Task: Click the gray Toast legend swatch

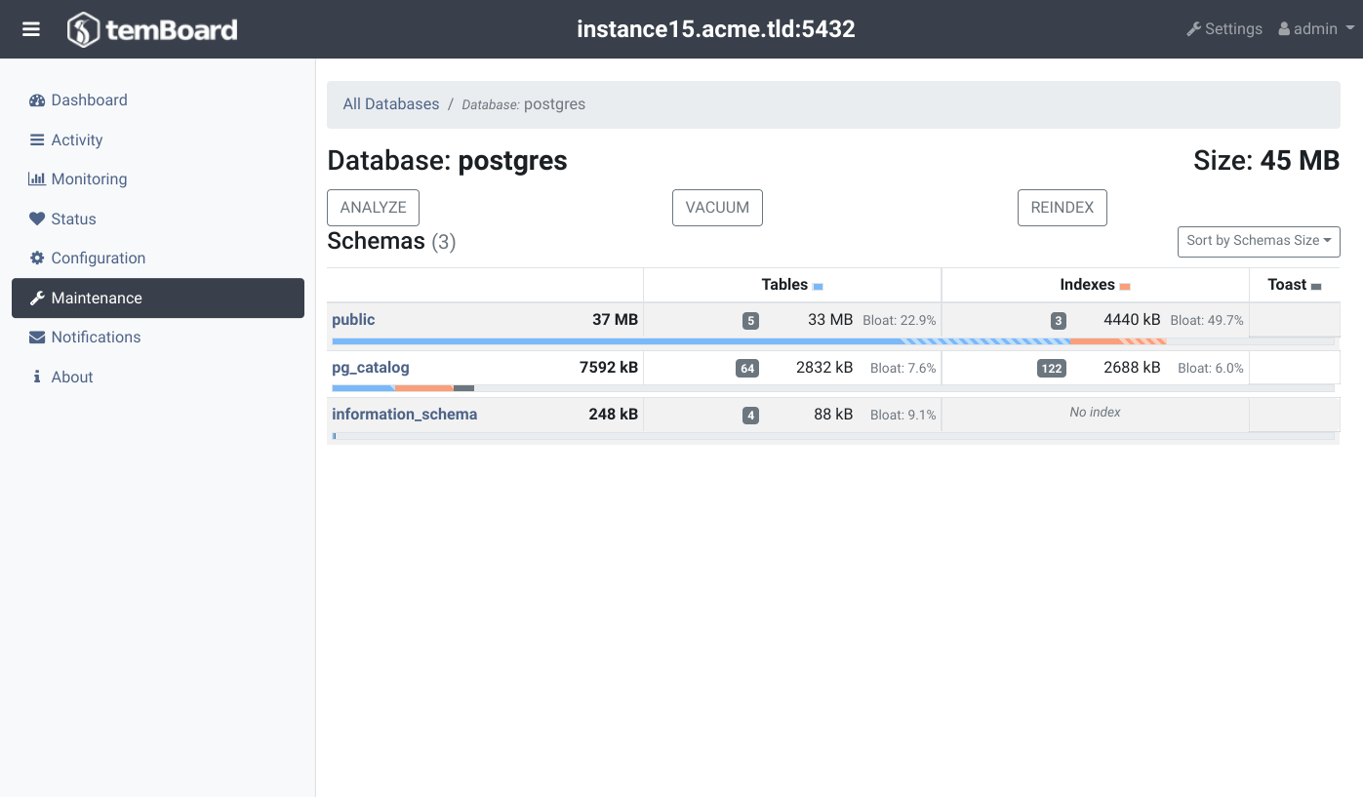Action: (x=1316, y=287)
